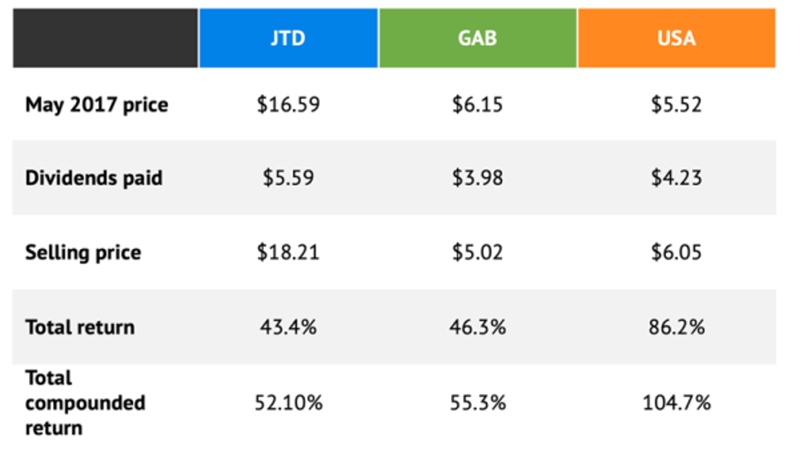Click the $5.02 selling price cell

coord(478,252)
